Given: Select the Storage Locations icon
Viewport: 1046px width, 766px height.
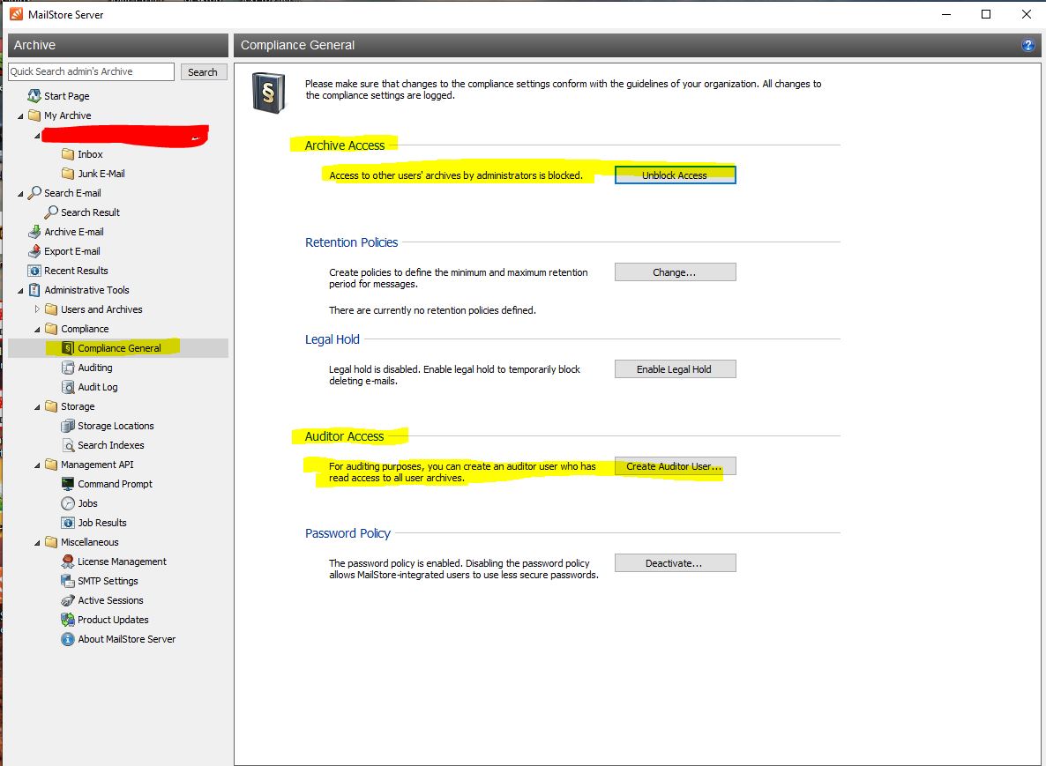Looking at the screenshot, I should [x=68, y=426].
